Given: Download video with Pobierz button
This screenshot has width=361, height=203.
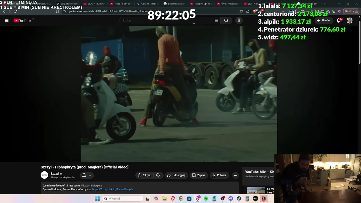Looking at the screenshot, I should (219, 175).
